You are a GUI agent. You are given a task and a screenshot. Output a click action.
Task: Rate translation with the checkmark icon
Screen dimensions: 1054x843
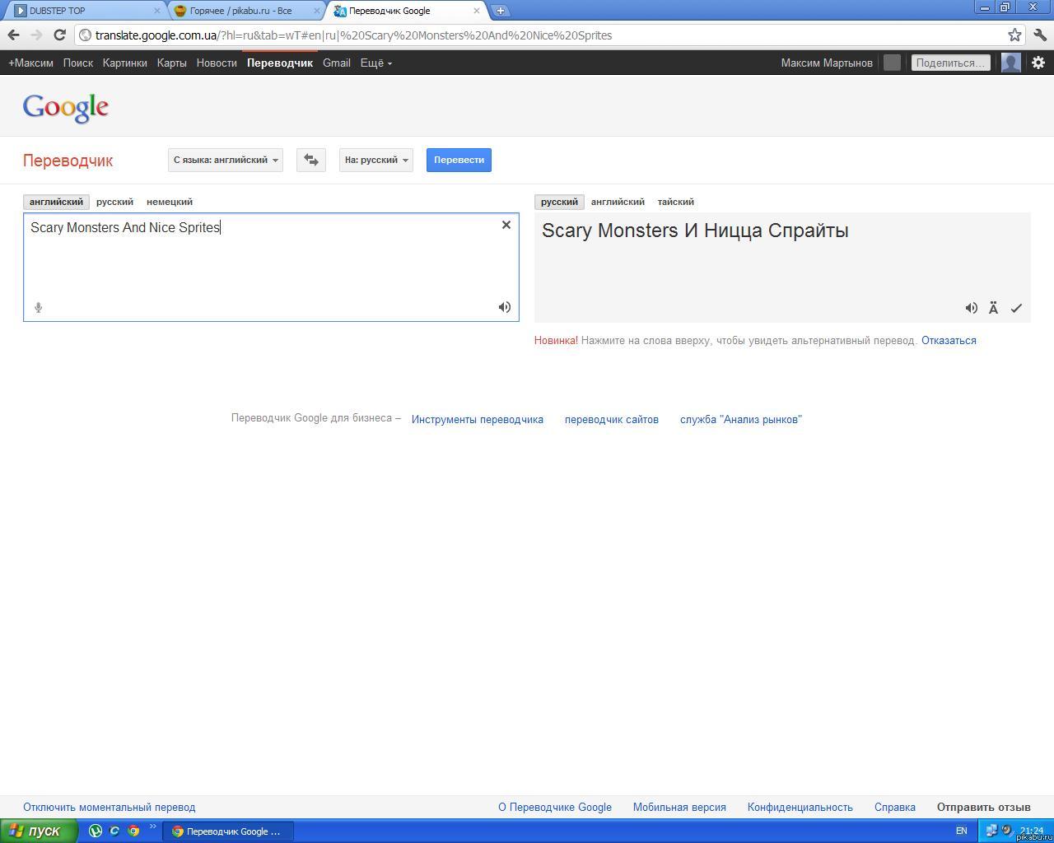1016,308
